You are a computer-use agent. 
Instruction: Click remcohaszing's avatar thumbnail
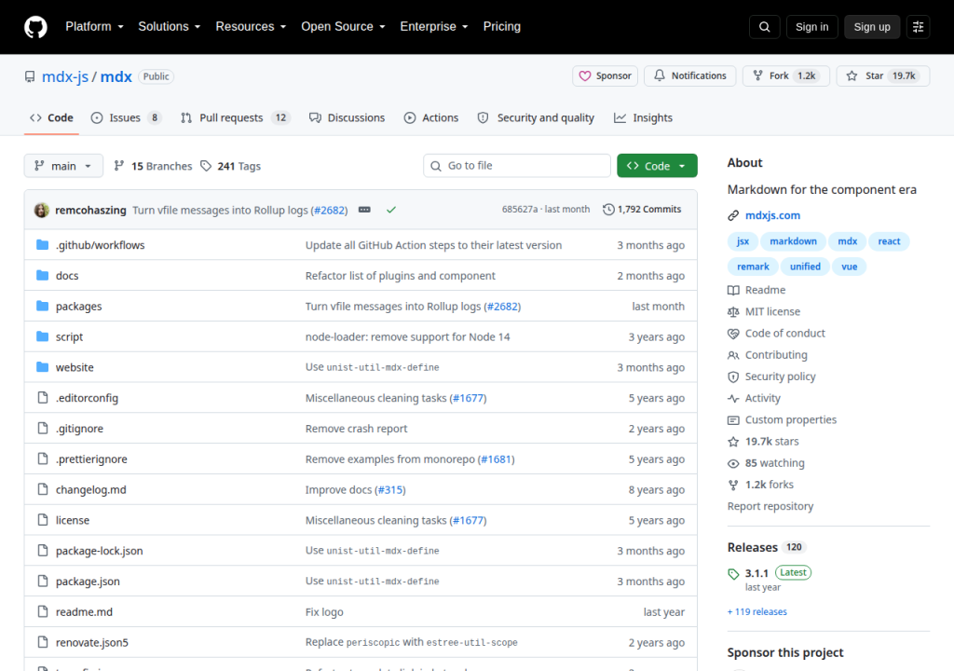pyautogui.click(x=41, y=210)
